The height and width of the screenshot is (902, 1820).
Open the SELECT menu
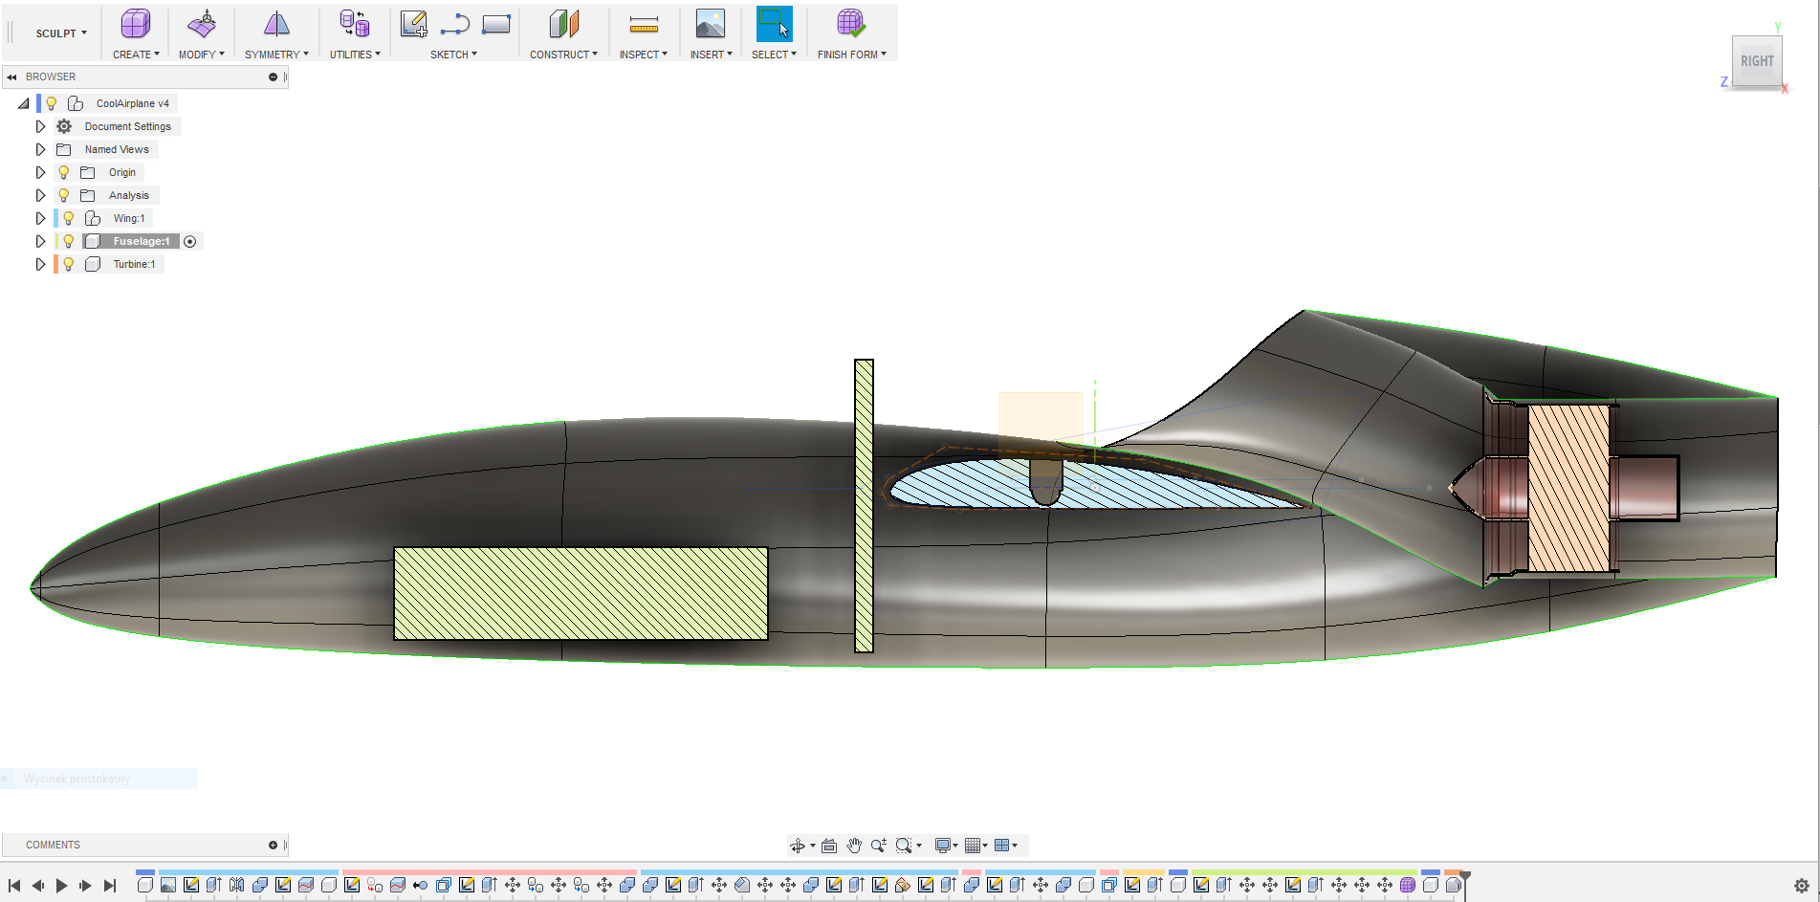(774, 55)
